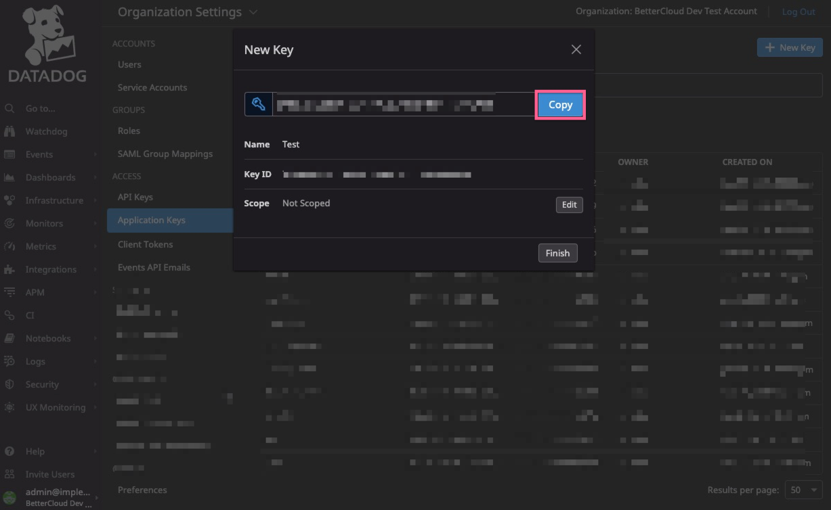The image size is (831, 510).
Task: Switch to the Client Tokens section
Action: click(145, 244)
